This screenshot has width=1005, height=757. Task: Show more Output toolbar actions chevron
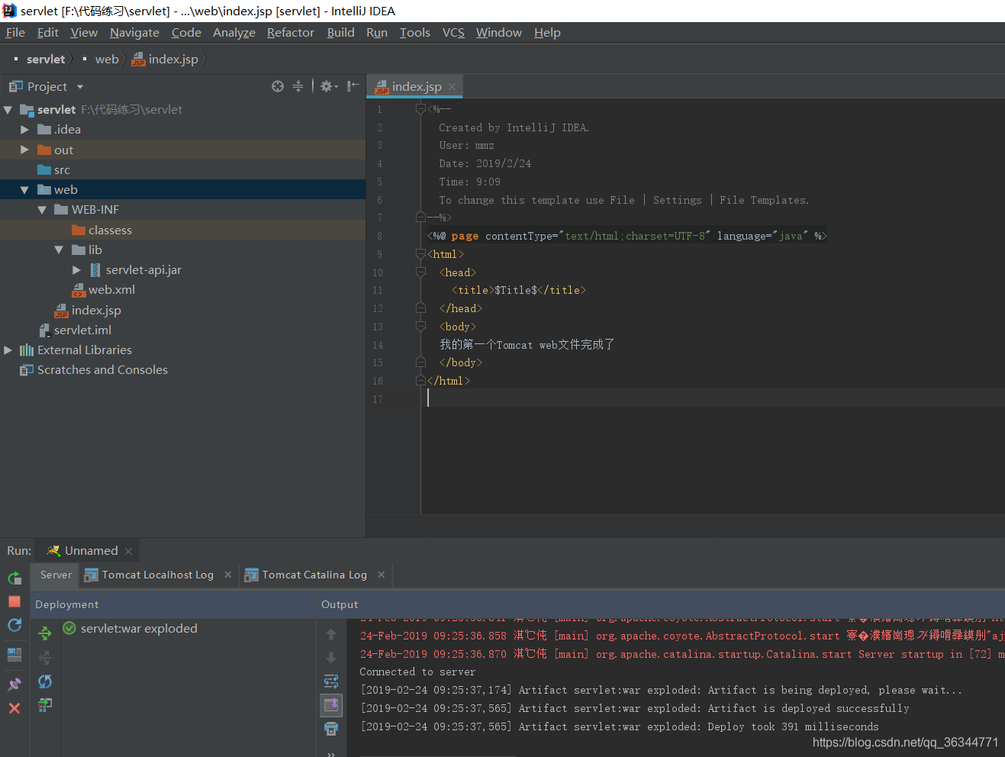(x=331, y=753)
